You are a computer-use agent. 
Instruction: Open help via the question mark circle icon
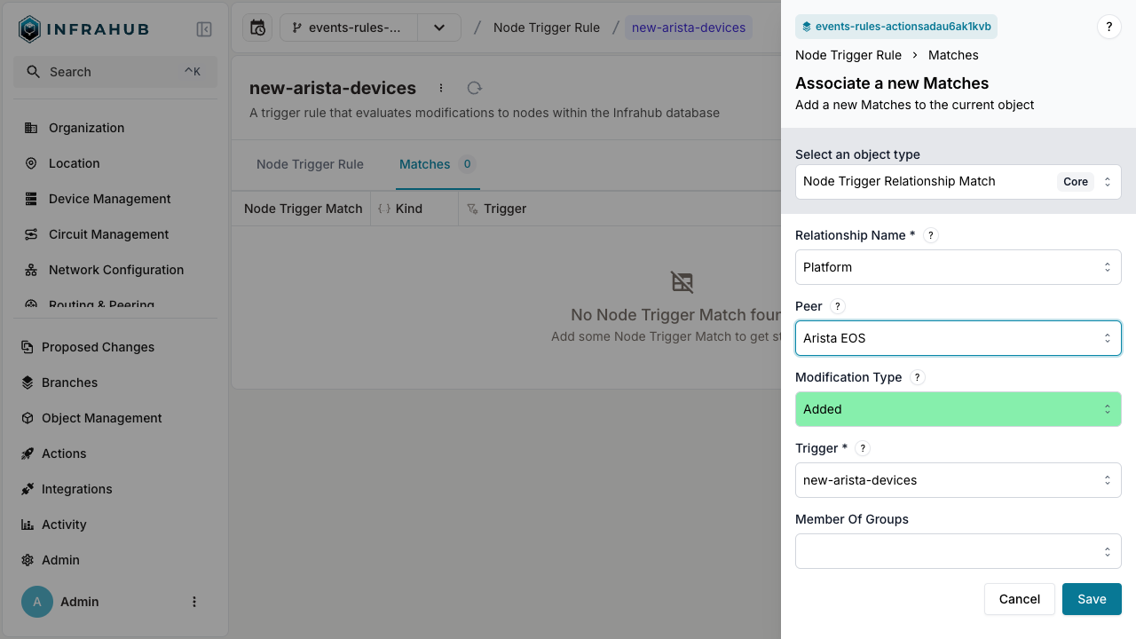[x=1108, y=27]
